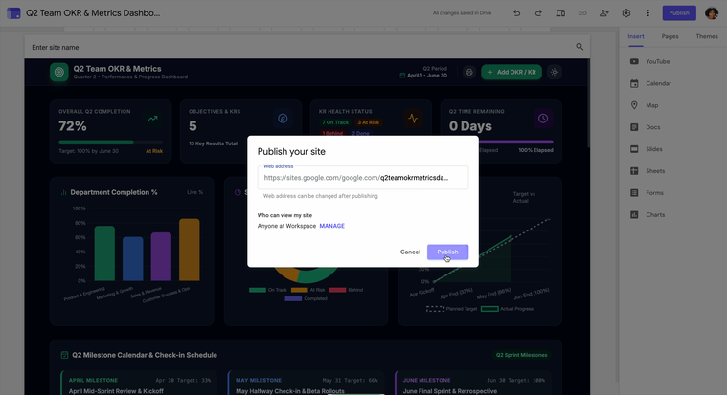Click the Enter site name field

(56, 47)
